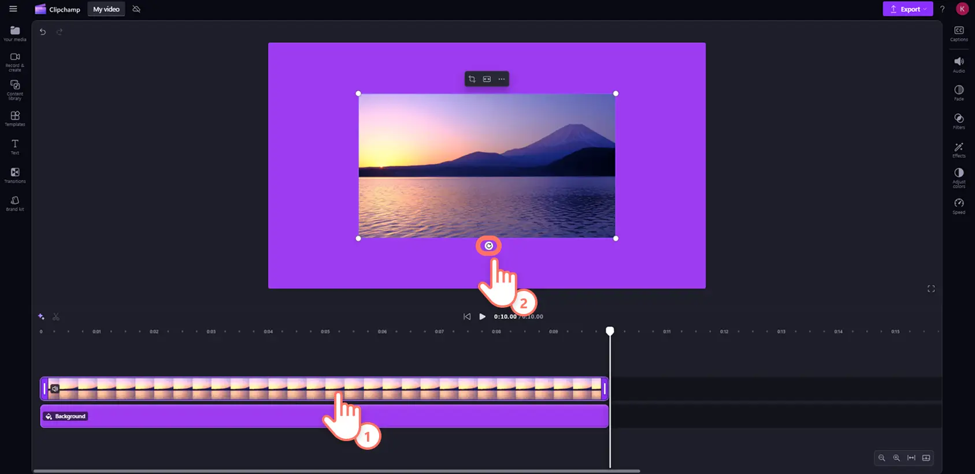Mute the video clip audio on timeline
The width and height of the screenshot is (975, 474).
[54, 389]
